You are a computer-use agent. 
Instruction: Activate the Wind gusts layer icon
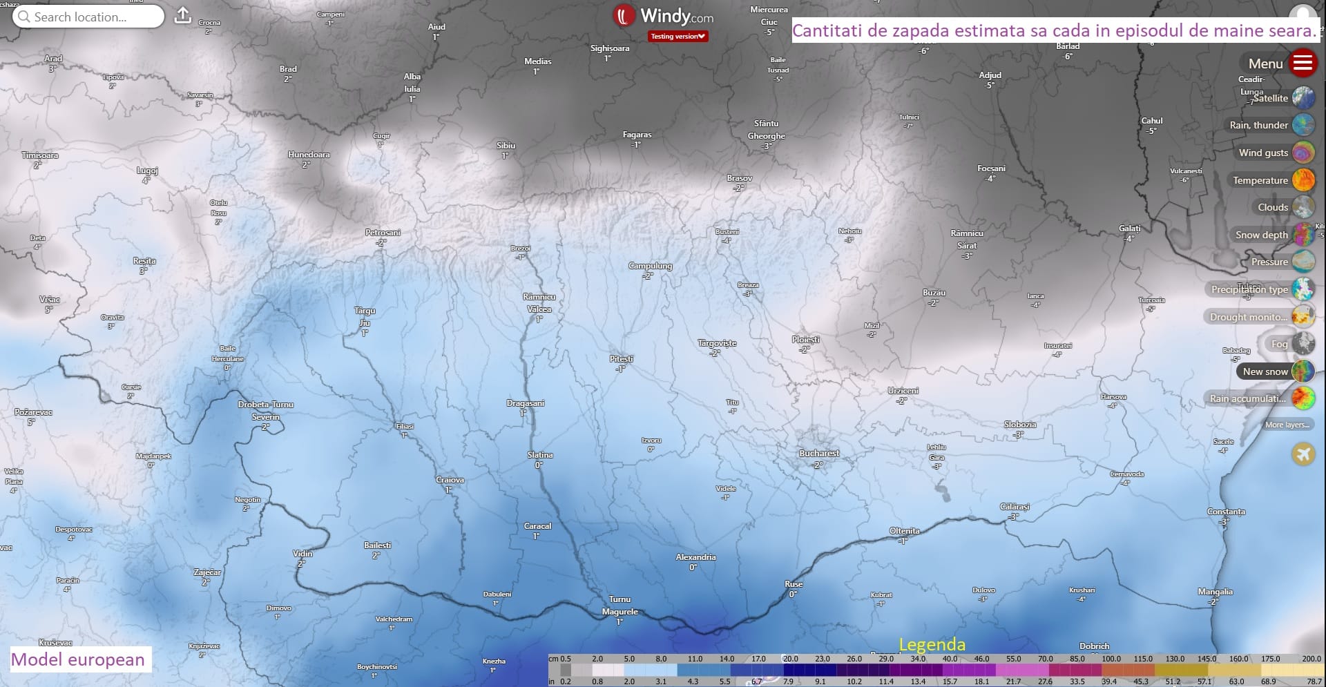1303,153
